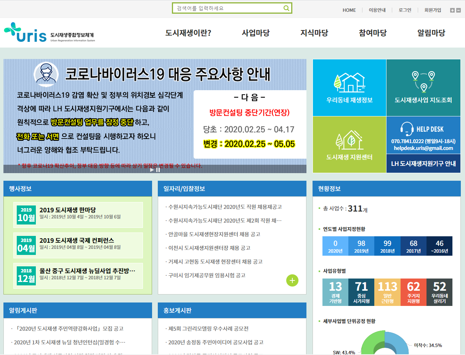Click the 코로나바이러스19 banner image
Screen dimensions: 465x355
coord(155,116)
